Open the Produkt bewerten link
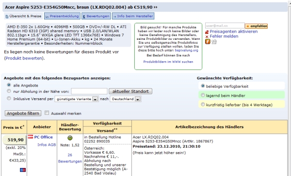The image size is (291, 176). click(x=24, y=58)
